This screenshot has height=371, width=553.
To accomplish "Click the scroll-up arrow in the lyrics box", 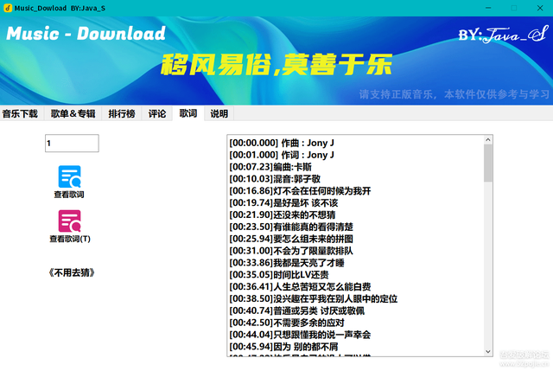I will point(487,140).
